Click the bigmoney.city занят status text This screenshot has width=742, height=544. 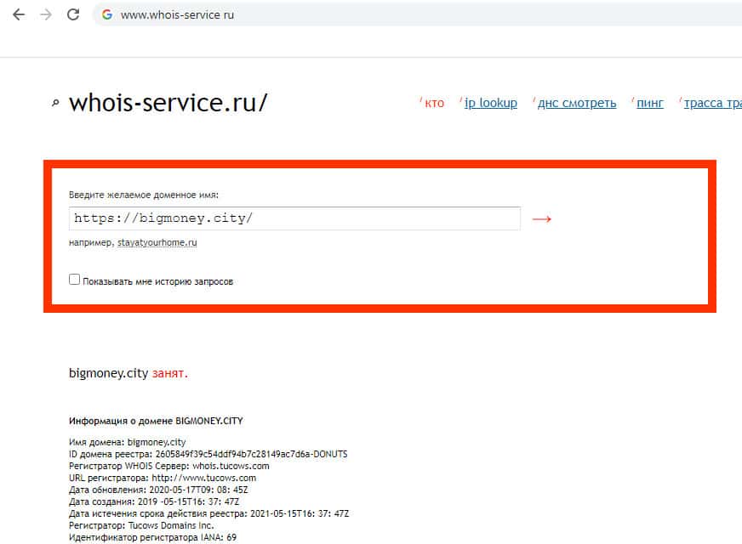tap(128, 373)
